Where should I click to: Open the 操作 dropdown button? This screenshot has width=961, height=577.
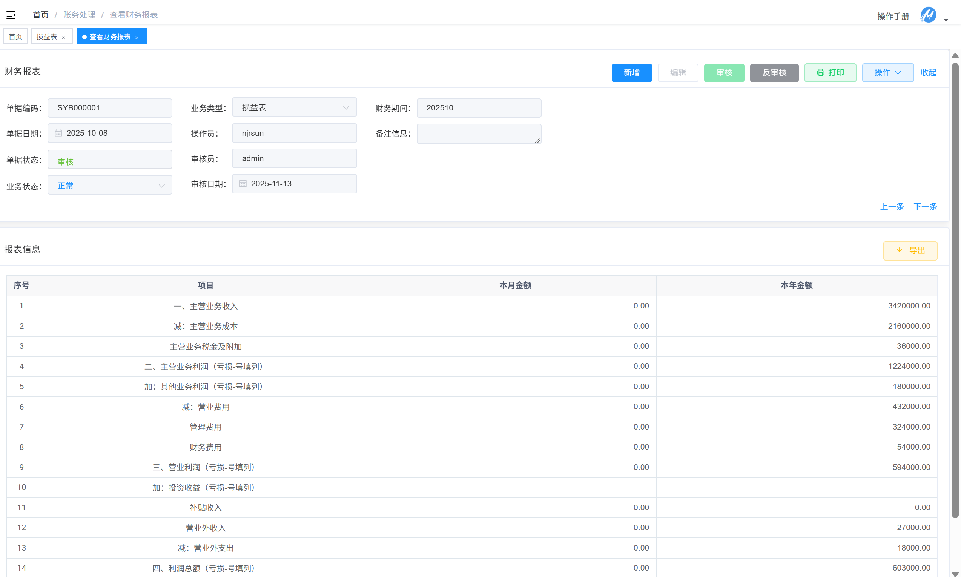(x=887, y=73)
